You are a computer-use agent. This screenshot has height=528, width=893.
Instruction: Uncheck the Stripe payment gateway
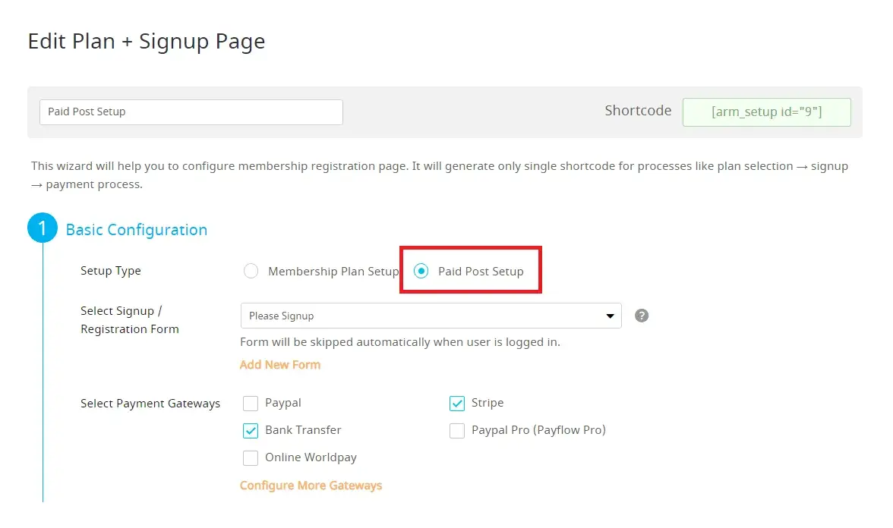[x=457, y=404]
